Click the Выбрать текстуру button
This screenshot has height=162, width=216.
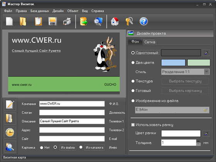(x=185, y=81)
